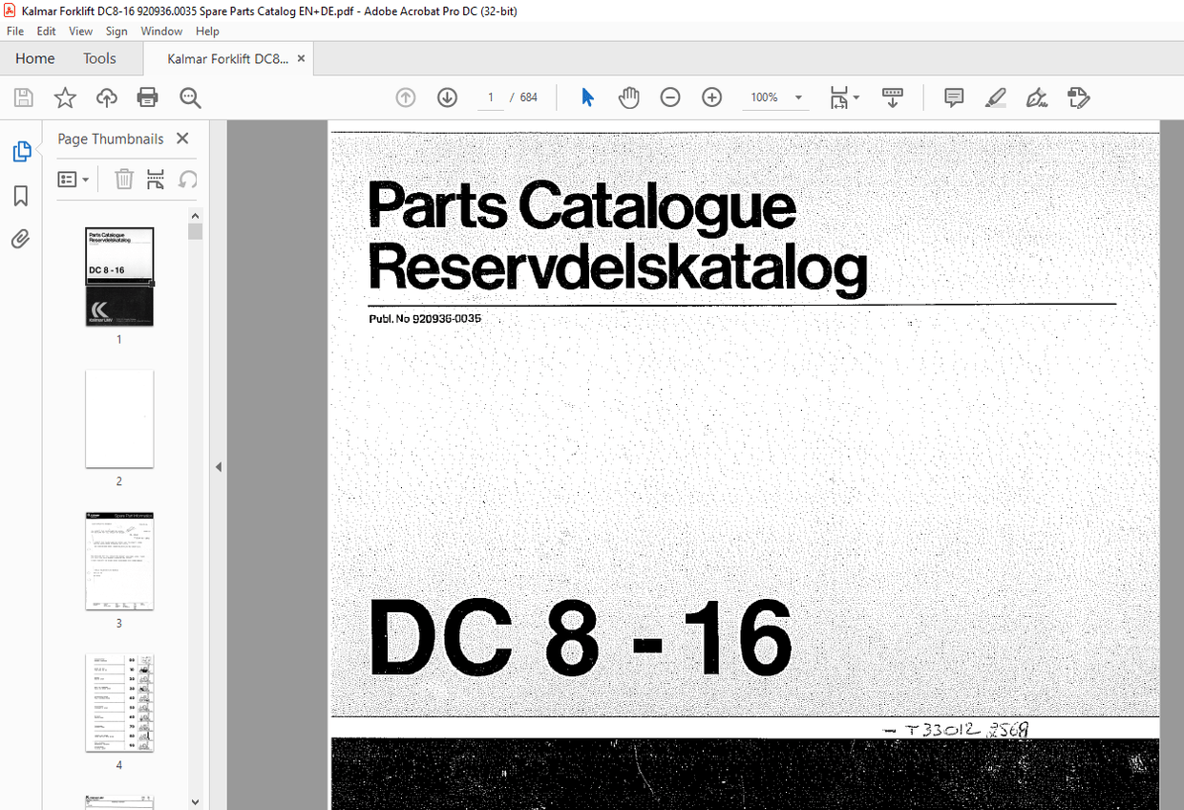The width and height of the screenshot is (1184, 810).
Task: Select page 3 thumbnail
Action: 118,560
